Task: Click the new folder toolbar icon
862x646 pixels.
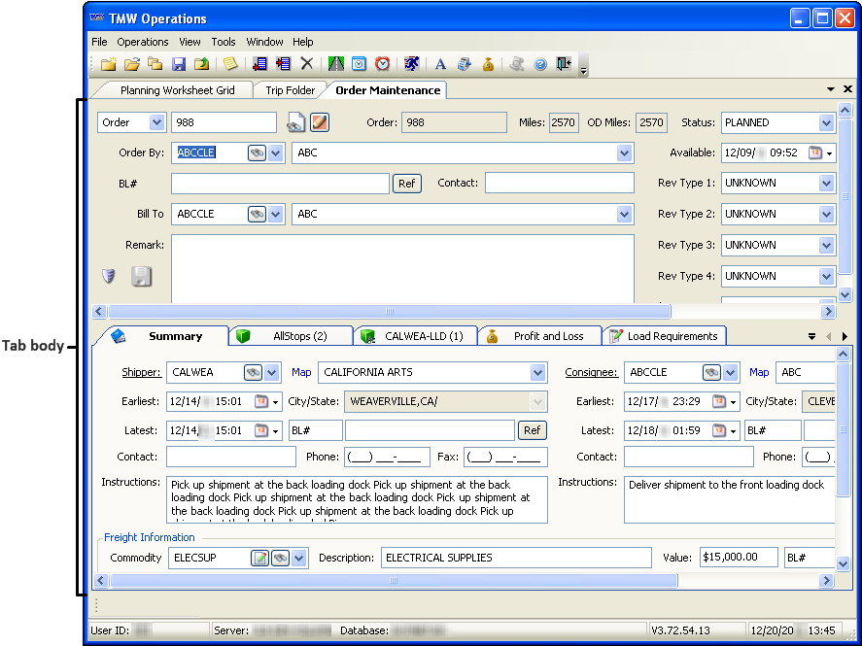Action: (108, 64)
